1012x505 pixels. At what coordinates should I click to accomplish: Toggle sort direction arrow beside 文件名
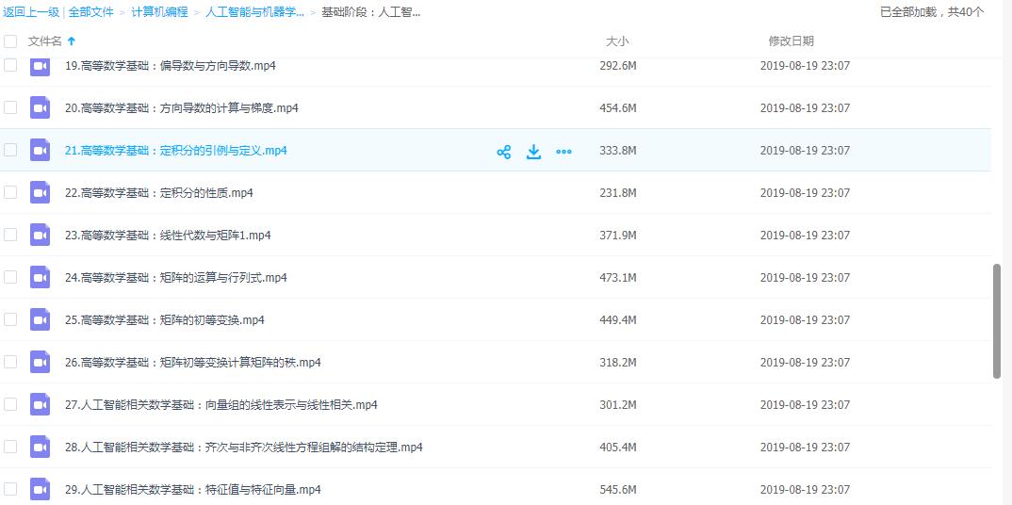(72, 41)
